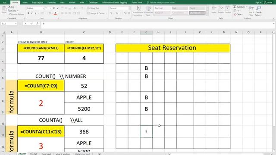Open Format as Table gallery
The height and width of the screenshot is (155, 276).
pyautogui.click(x=148, y=11)
